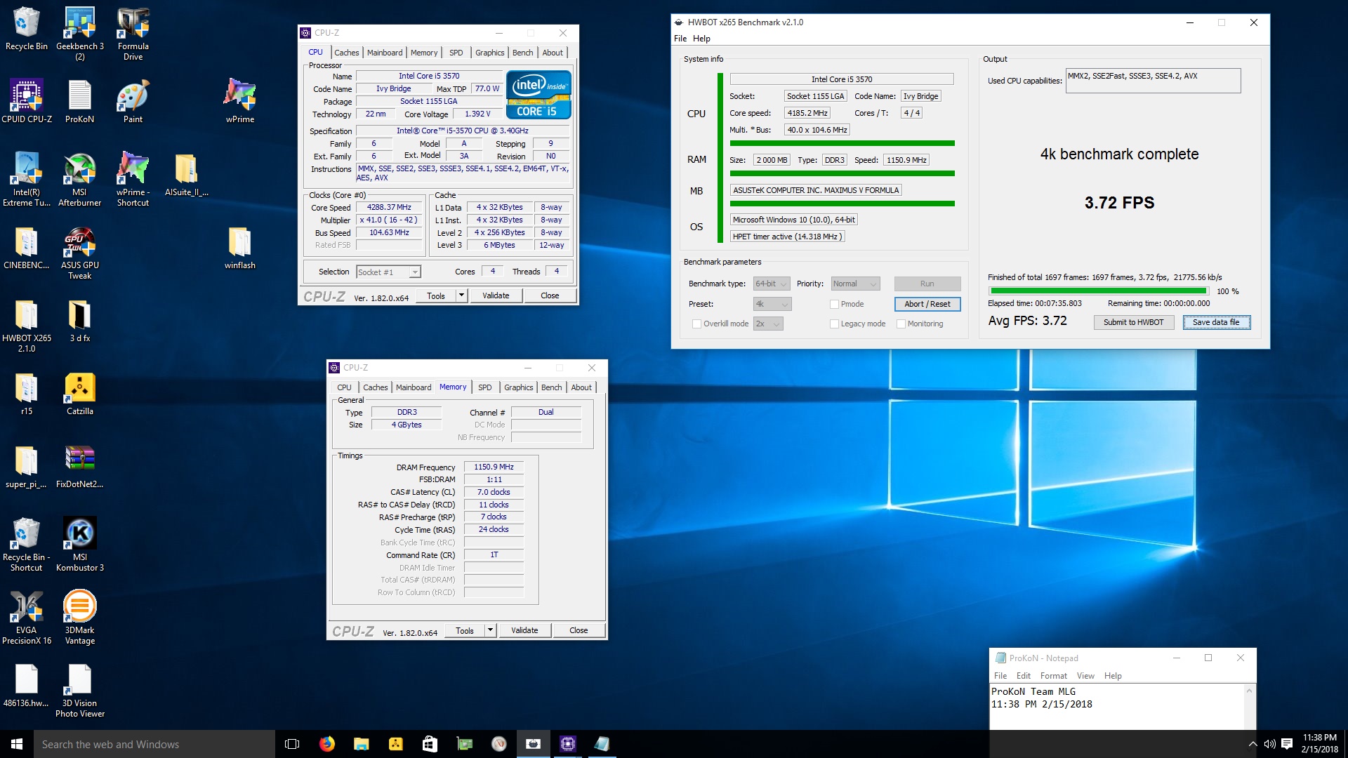Screen dimensions: 1348x758
Task: Click the Used CPU capabilities field
Action: point(1153,81)
